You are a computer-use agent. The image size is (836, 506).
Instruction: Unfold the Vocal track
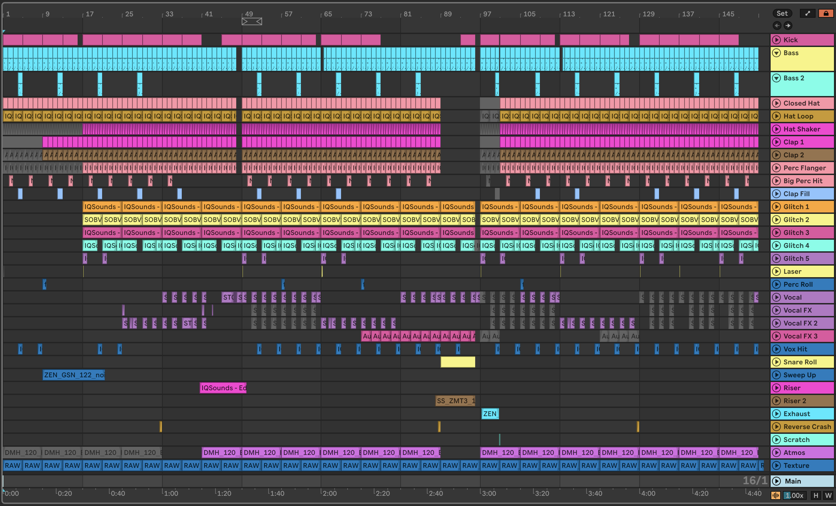coord(776,297)
